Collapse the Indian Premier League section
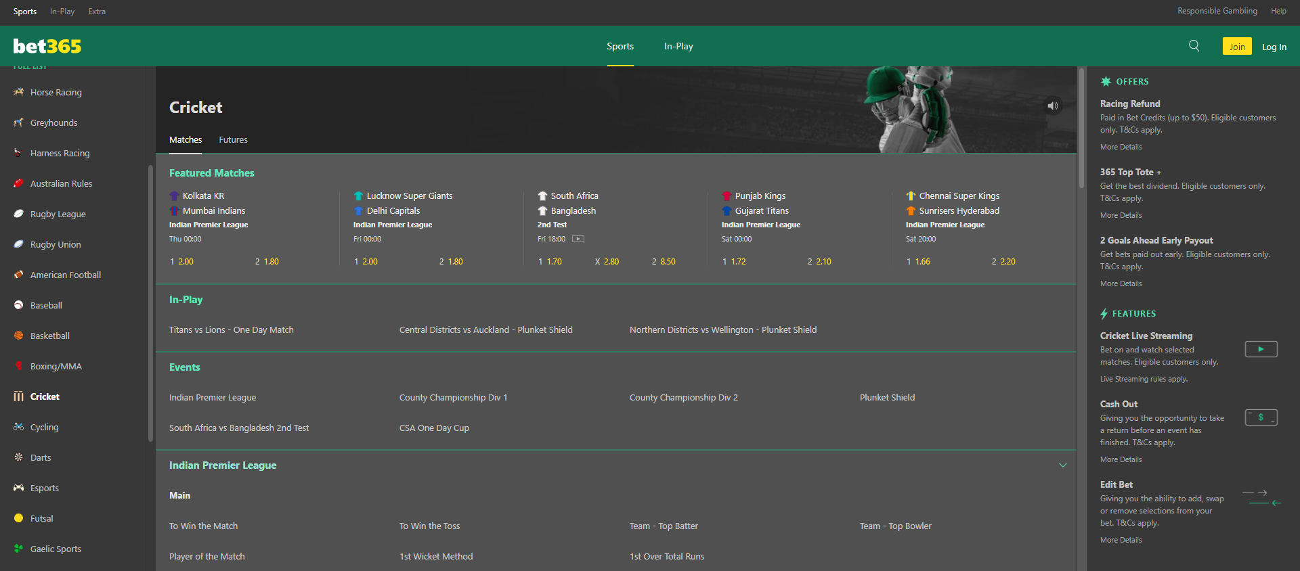The image size is (1300, 571). point(1063,465)
